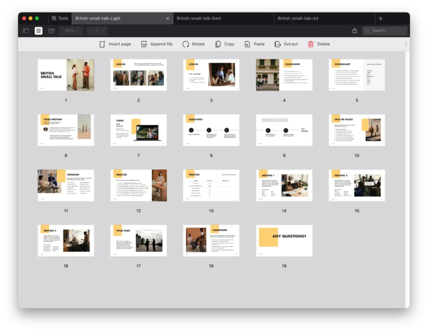Open the 43% zoom level dropdown
The height and width of the screenshot is (332, 428).
71,30
